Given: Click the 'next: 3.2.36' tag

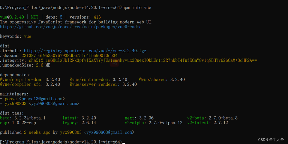Looking at the screenshot, I should click(x=139, y=118).
